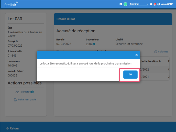Click the green status indicator circle
Image resolution: width=176 pixels, height=132 pixels.
125,4
